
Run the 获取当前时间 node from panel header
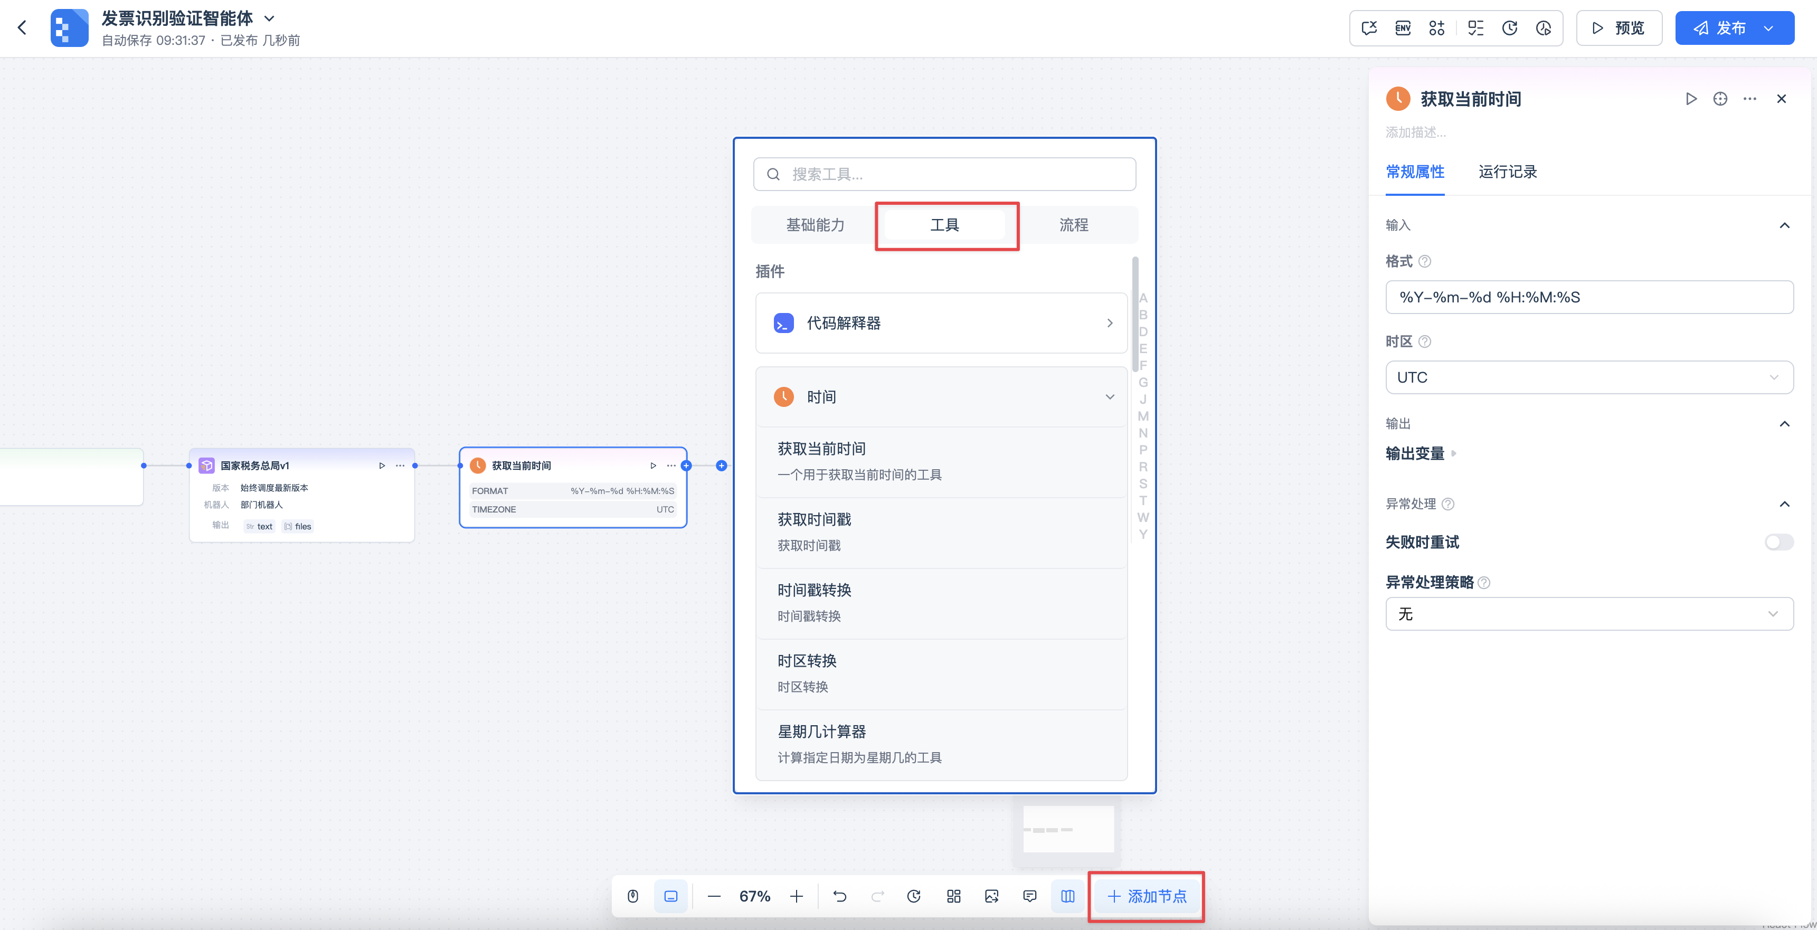(1691, 99)
